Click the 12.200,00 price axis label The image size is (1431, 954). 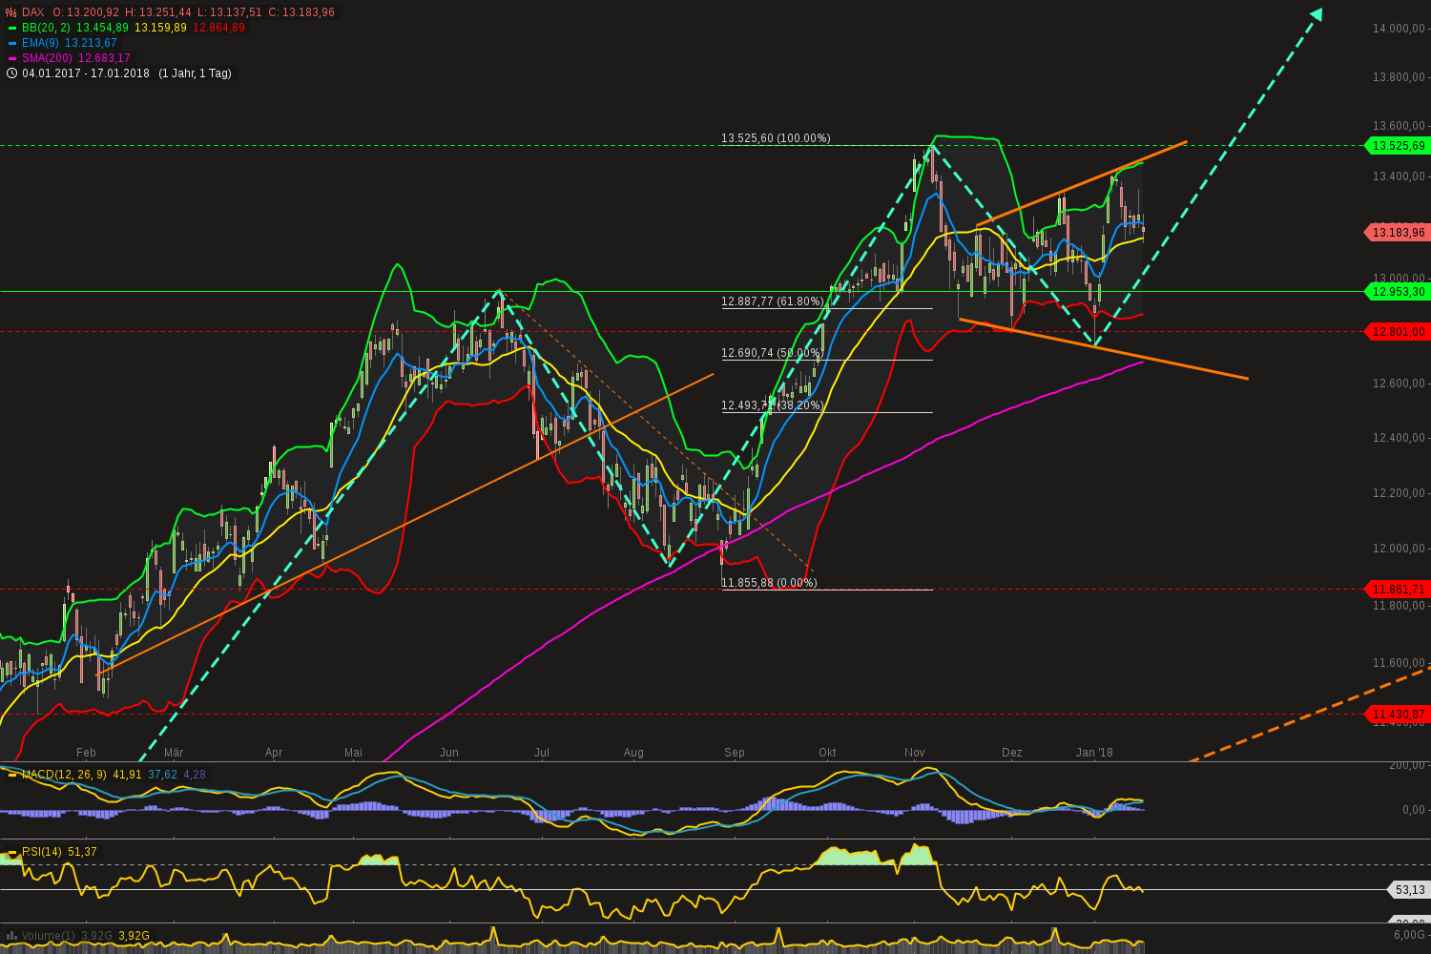[1399, 493]
